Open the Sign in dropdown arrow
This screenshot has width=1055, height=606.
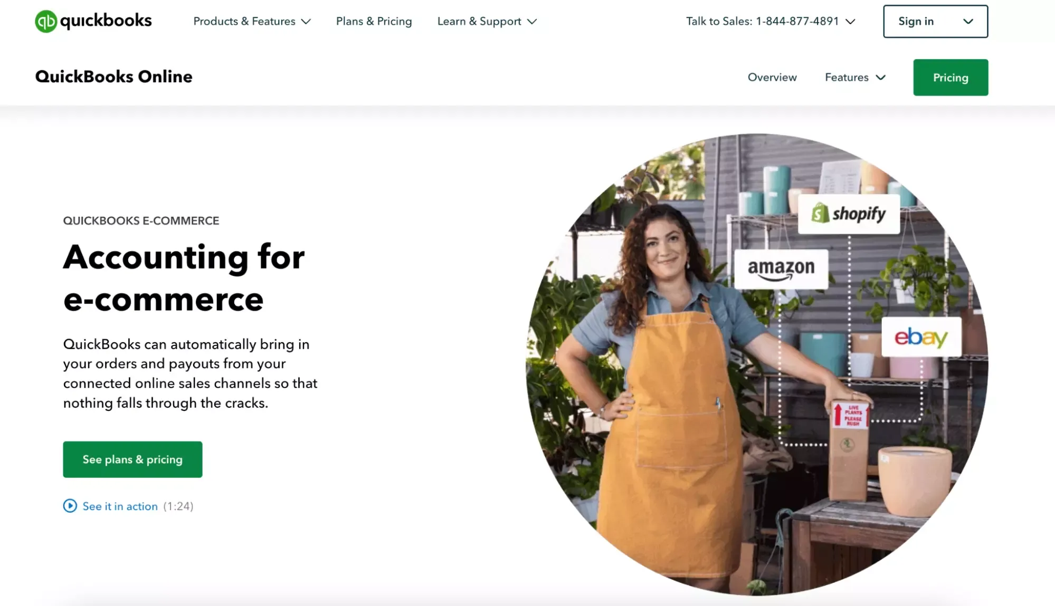(x=968, y=21)
